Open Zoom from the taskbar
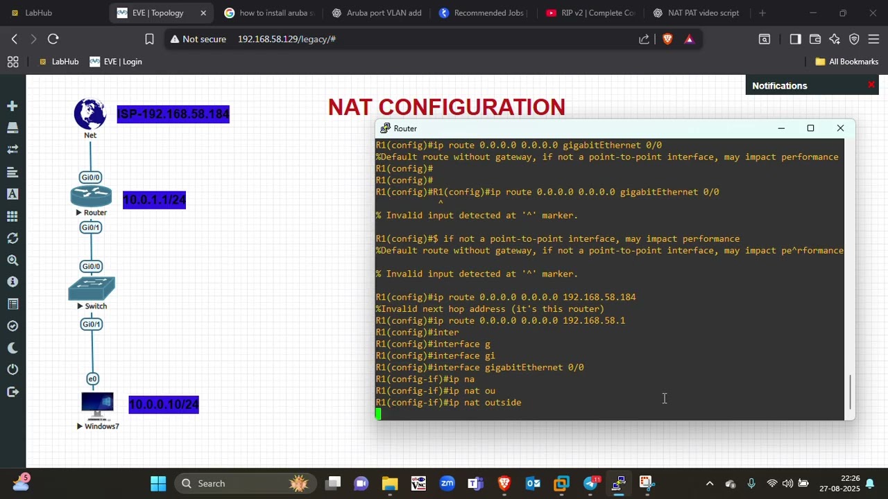This screenshot has width=888, height=499. pyautogui.click(x=447, y=483)
